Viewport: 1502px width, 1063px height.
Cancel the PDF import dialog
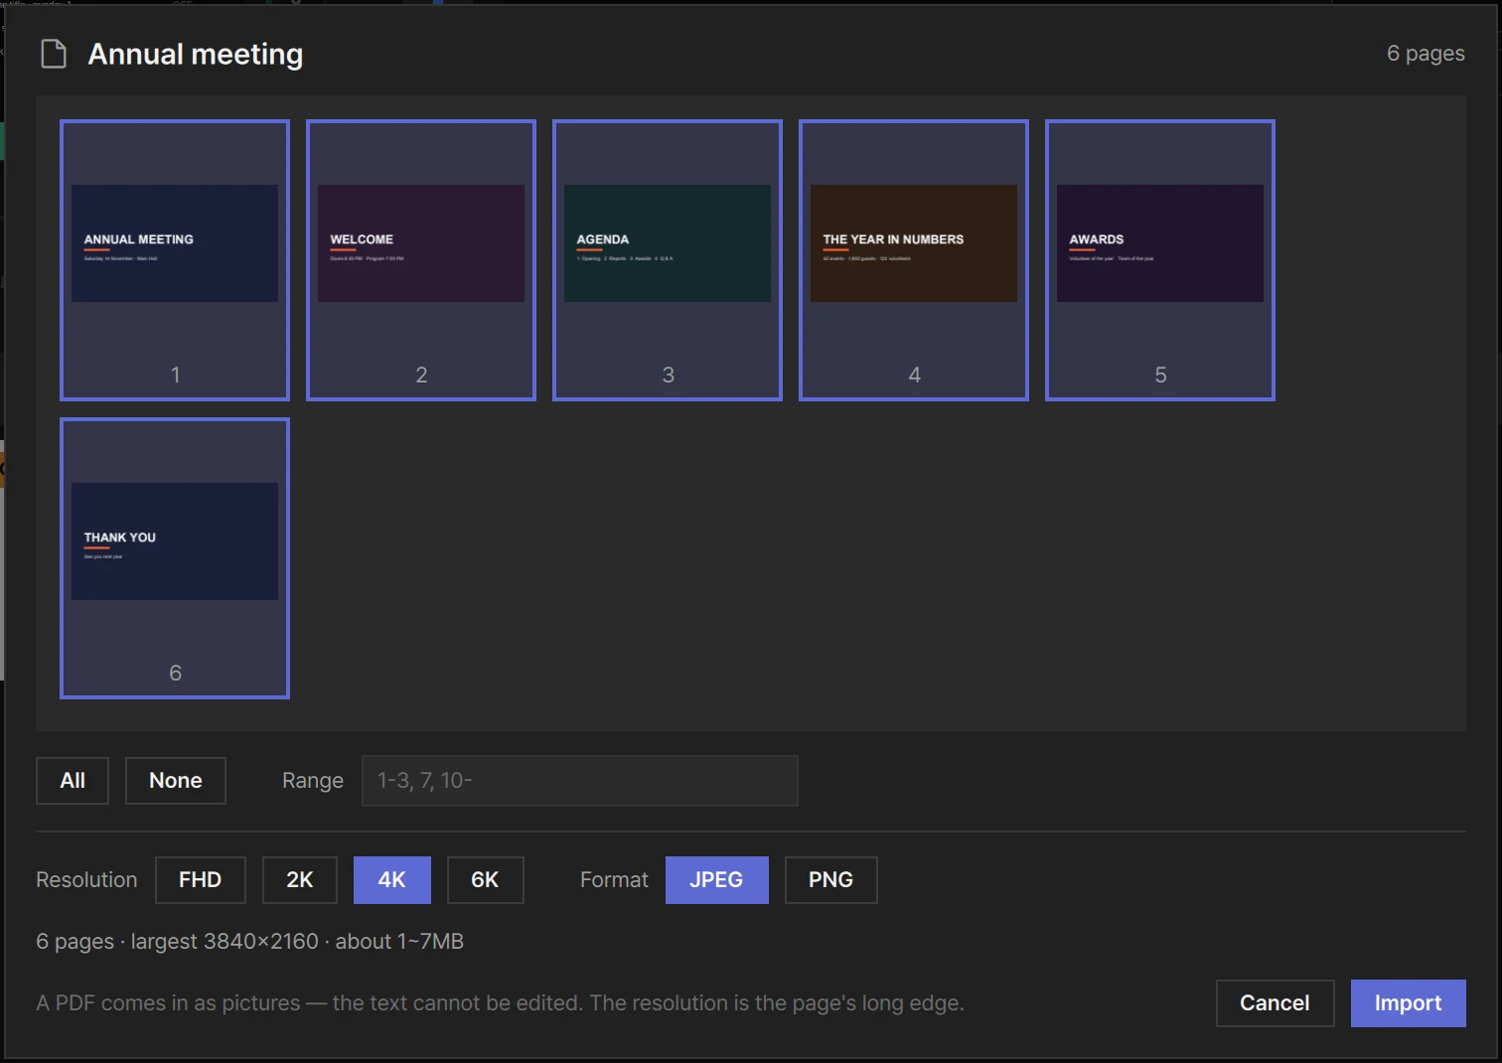(x=1276, y=1003)
